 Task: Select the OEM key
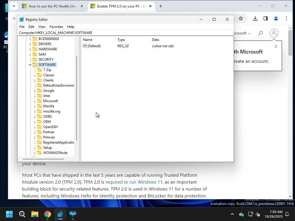click(x=47, y=122)
